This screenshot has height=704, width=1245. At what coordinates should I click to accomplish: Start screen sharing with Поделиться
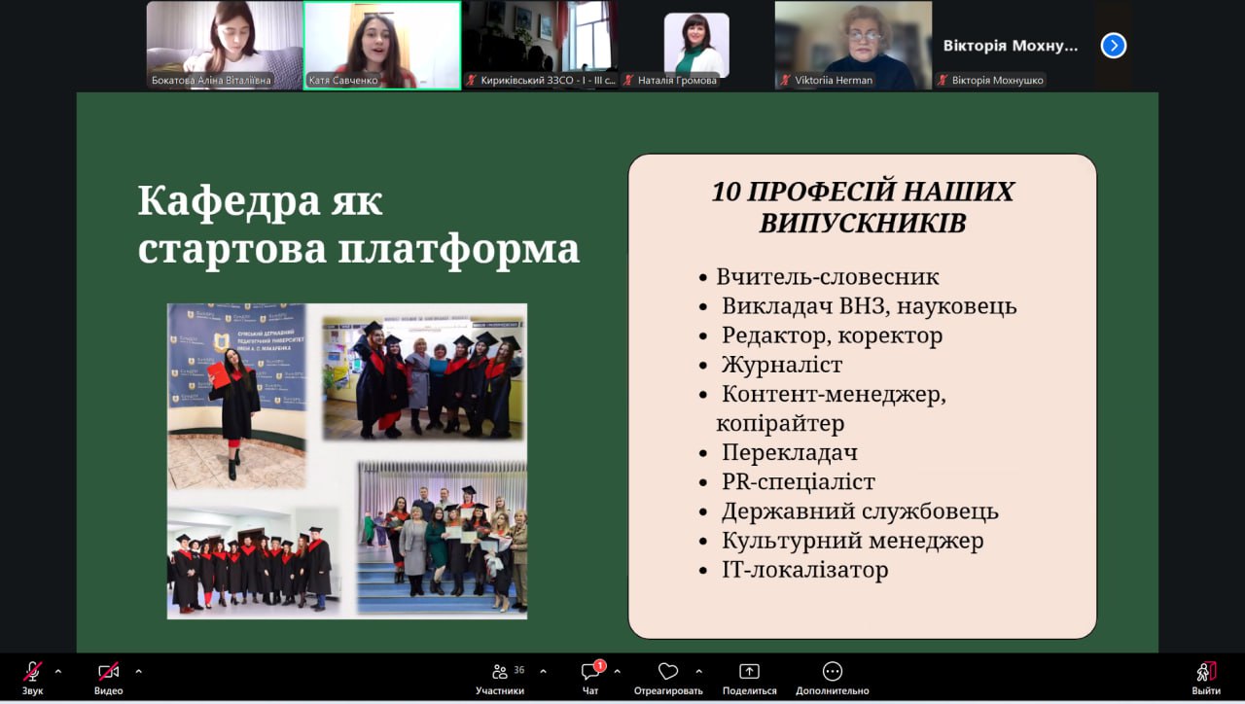[749, 672]
